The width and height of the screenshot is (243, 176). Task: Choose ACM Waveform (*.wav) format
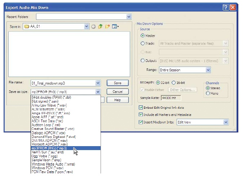click(x=66, y=109)
